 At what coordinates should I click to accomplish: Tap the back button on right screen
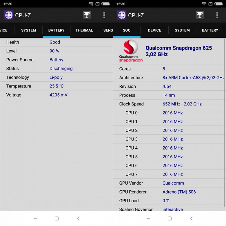[192, 218]
